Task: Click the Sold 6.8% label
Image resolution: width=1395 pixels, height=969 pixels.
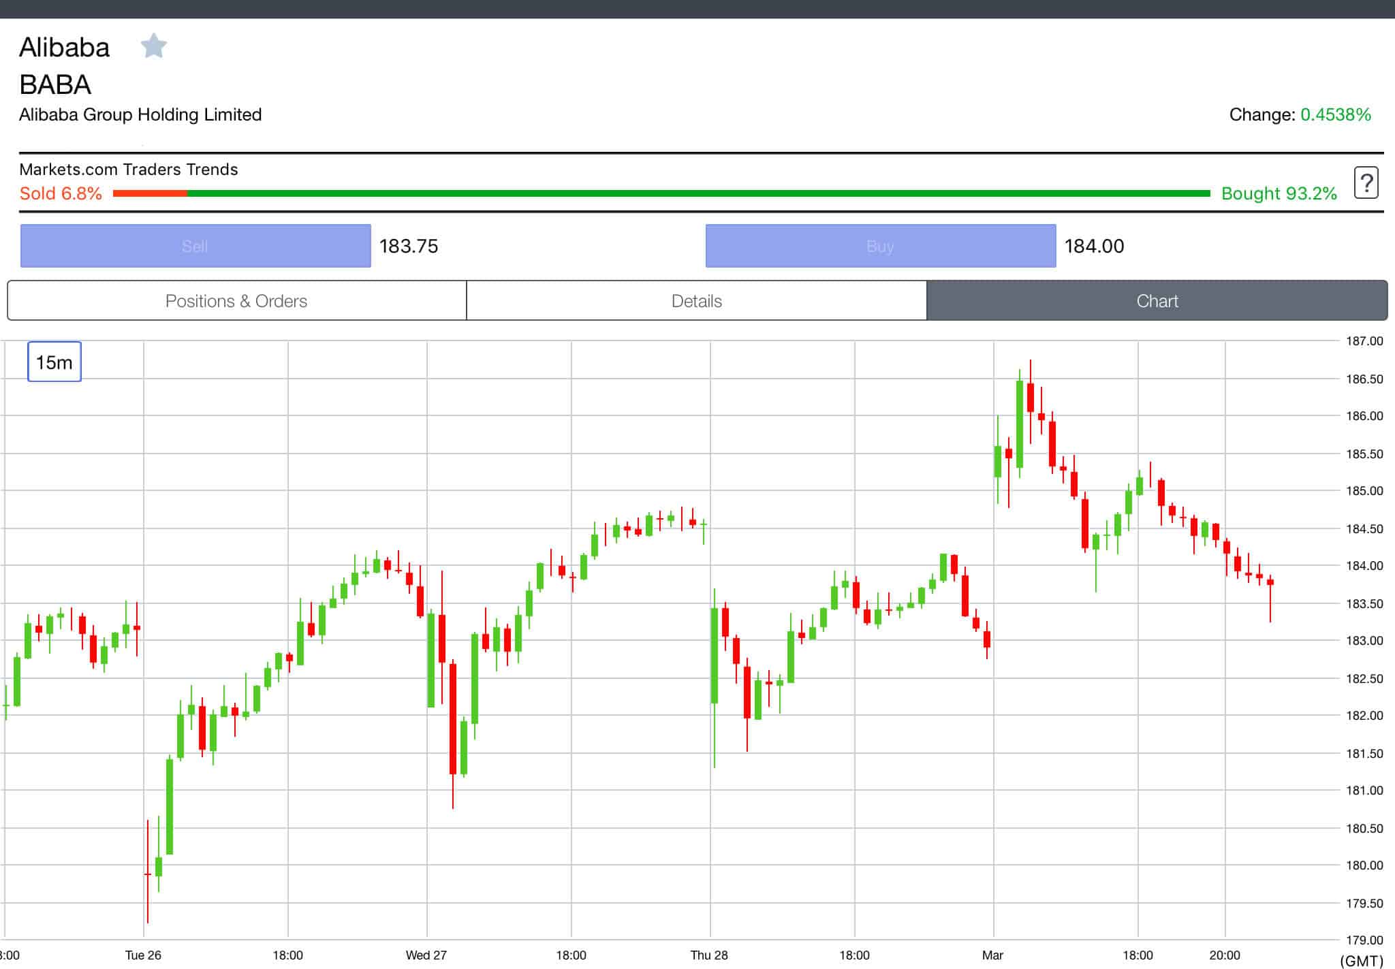Action: click(61, 193)
